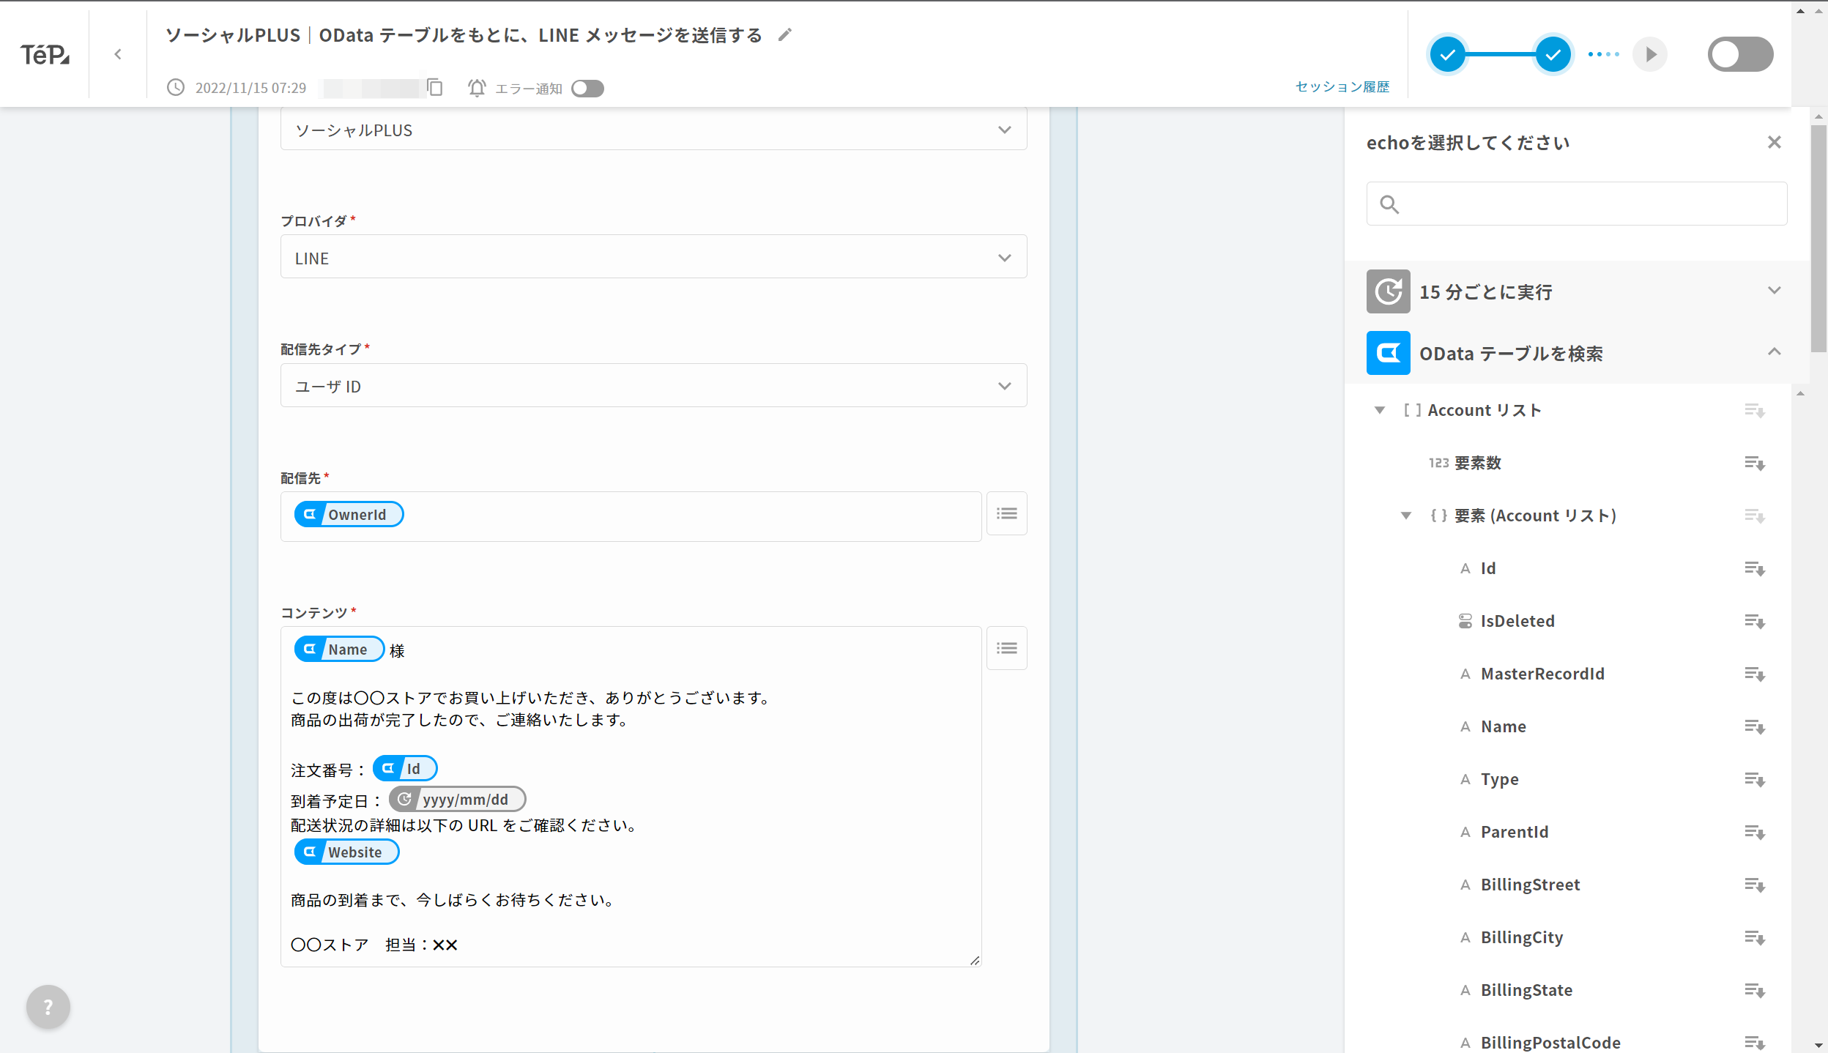Enable the workflow toggle at top right
The image size is (1828, 1053).
pos(1740,53)
